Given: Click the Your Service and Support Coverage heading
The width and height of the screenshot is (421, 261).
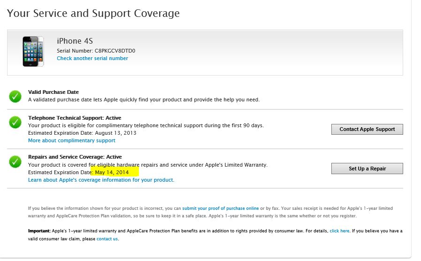Looking at the screenshot, I should coord(93,13).
